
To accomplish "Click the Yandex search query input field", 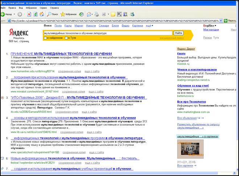I will tap(108, 33).
